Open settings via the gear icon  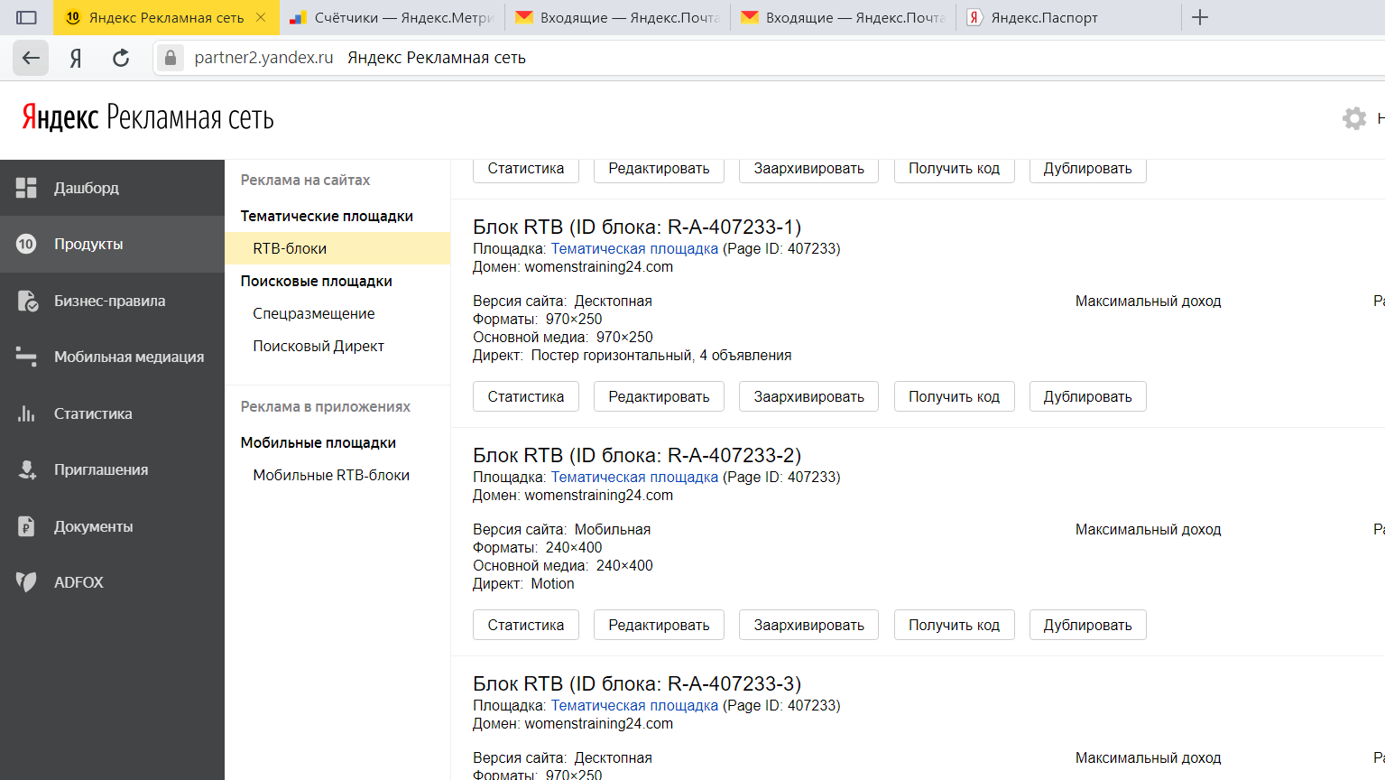[1354, 118]
